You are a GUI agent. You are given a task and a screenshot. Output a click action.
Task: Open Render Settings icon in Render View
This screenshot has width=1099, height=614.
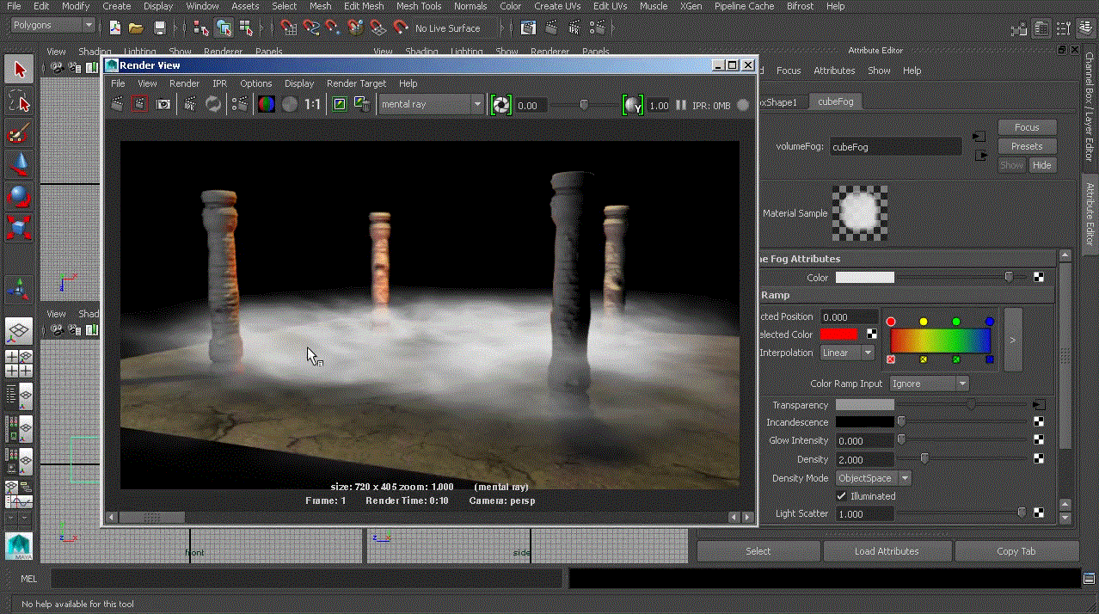(240, 105)
